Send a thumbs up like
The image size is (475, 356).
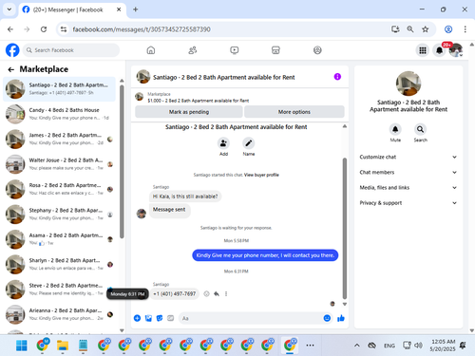(x=341, y=318)
